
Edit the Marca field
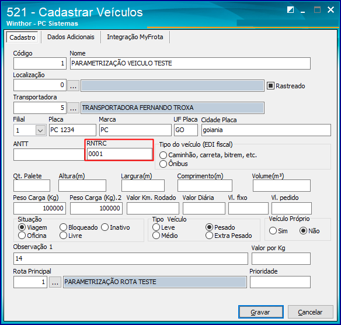[x=135, y=130]
